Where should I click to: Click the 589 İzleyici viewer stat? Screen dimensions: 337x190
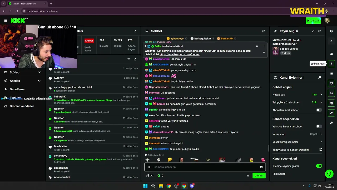click(103, 43)
